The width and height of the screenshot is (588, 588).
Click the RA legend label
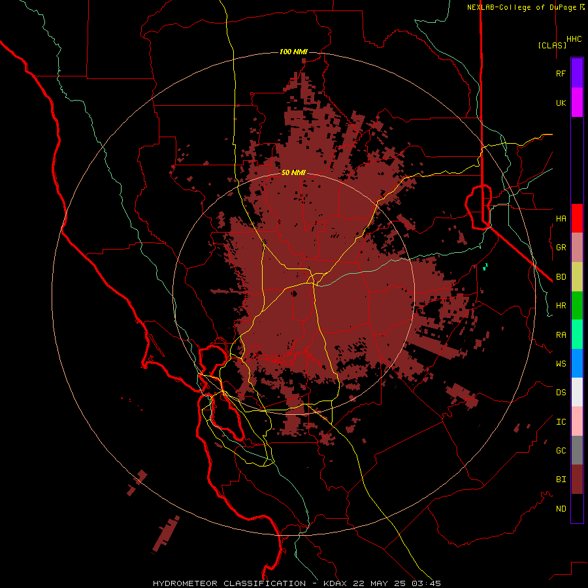tap(561, 335)
